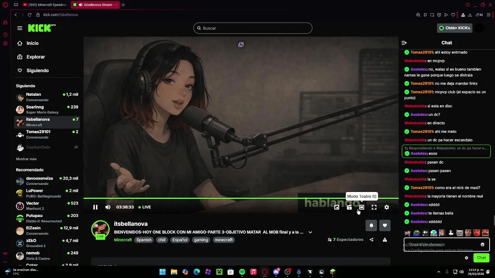Screen dimensions: 495x278
Task: Open Natalan channel in following list
Action: point(47,97)
